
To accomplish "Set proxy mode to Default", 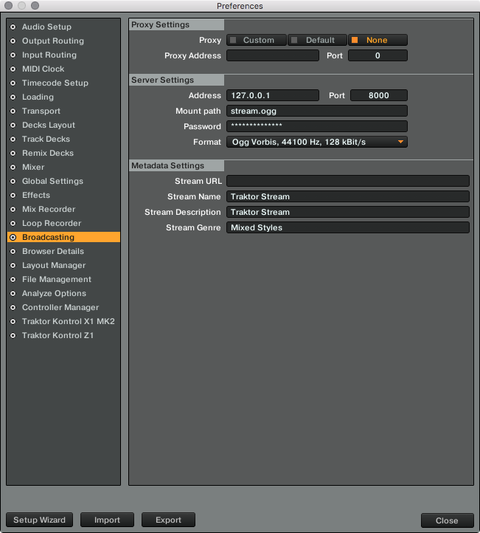I will [317, 40].
